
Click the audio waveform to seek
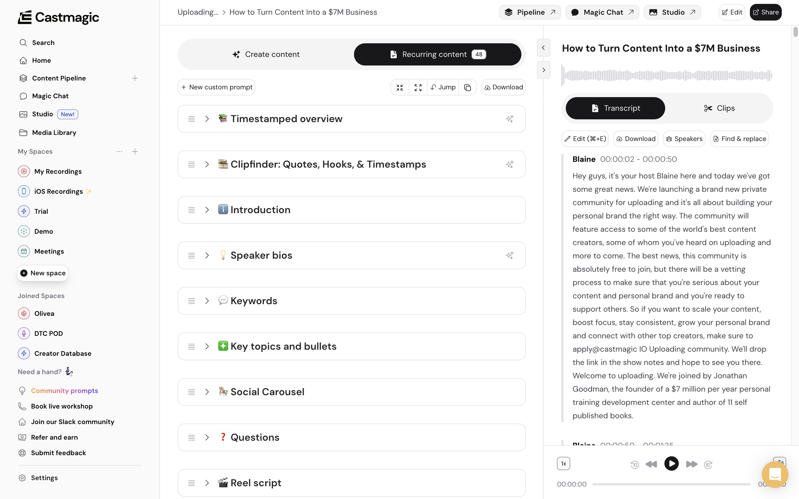667,75
